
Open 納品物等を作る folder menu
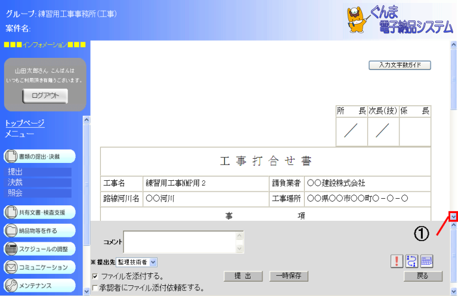coord(40,230)
